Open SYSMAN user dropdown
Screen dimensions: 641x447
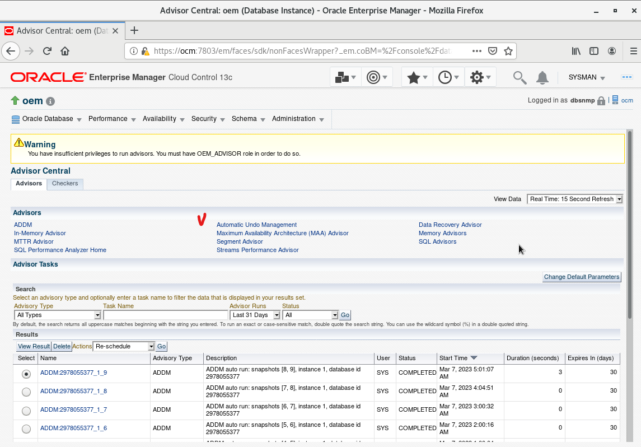pos(587,77)
